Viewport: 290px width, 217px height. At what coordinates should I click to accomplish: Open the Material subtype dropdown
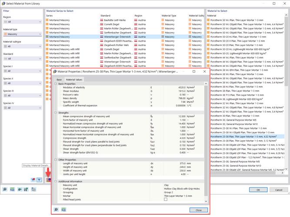pyautogui.click(x=23, y=46)
